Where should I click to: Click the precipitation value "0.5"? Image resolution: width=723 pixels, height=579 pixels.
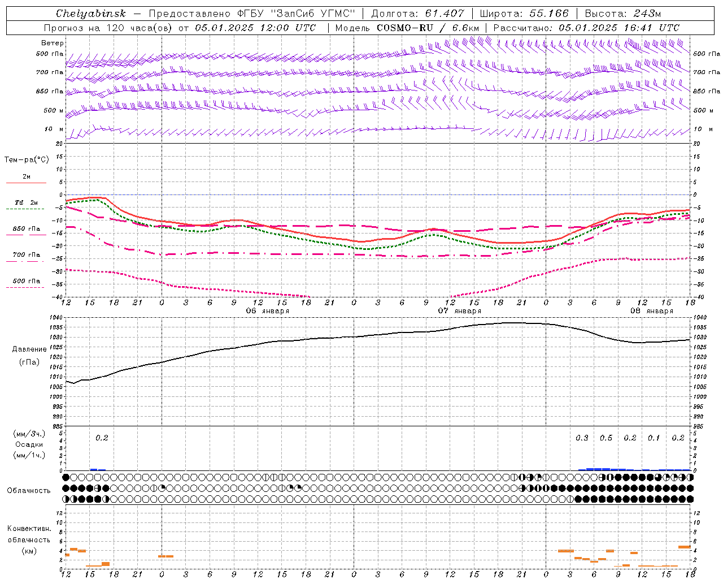coord(606,438)
